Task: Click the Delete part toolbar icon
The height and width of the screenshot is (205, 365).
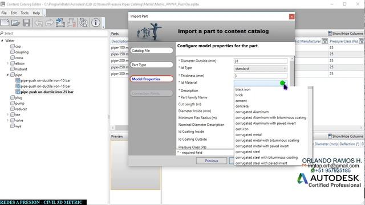Action: click(71, 23)
